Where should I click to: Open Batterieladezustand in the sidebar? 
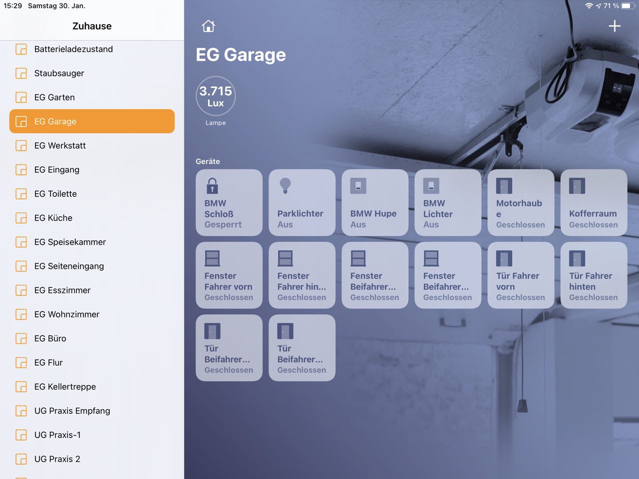73,49
